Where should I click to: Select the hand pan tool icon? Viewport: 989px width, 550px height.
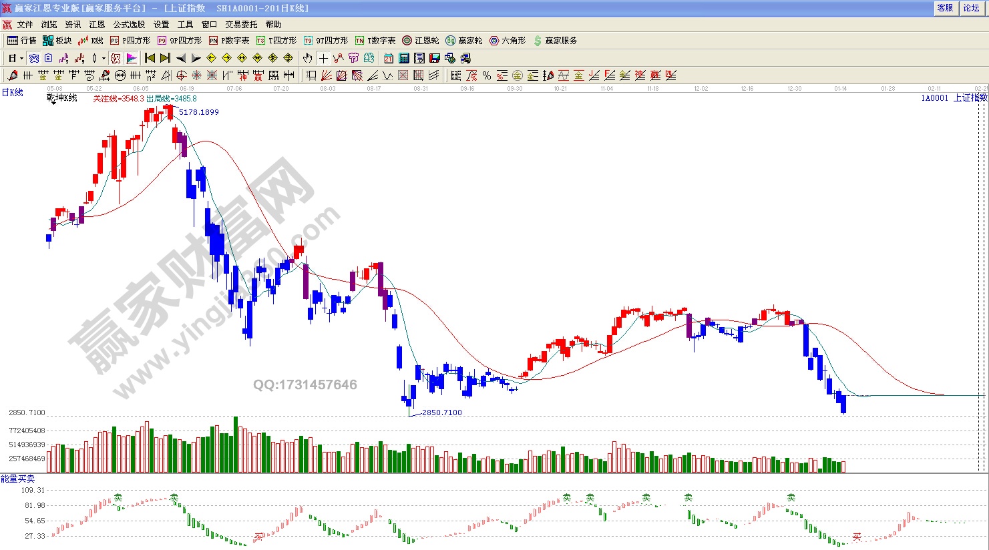click(308, 58)
